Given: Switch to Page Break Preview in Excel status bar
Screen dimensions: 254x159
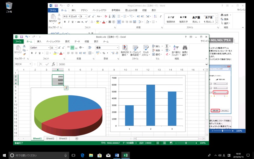Looking at the screenshot, I should pos(171,143).
